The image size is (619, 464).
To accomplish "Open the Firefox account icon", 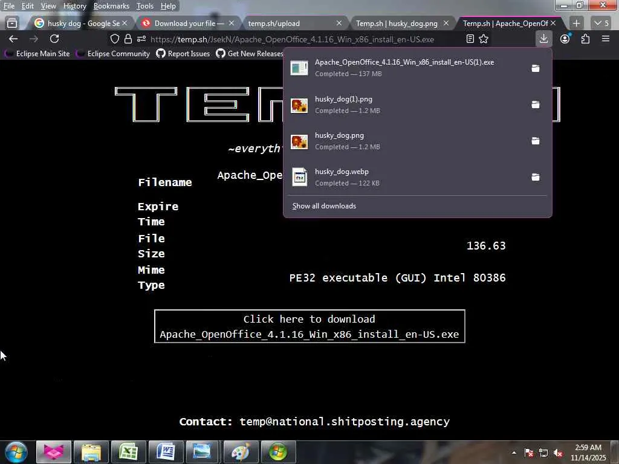I will (x=565, y=39).
